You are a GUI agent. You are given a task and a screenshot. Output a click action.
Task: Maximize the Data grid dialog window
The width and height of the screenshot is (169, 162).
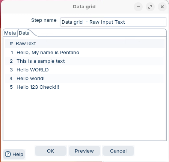click(x=150, y=7)
